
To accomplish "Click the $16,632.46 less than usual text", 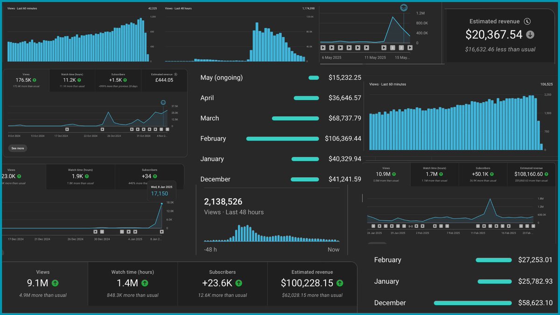I will click(x=500, y=49).
